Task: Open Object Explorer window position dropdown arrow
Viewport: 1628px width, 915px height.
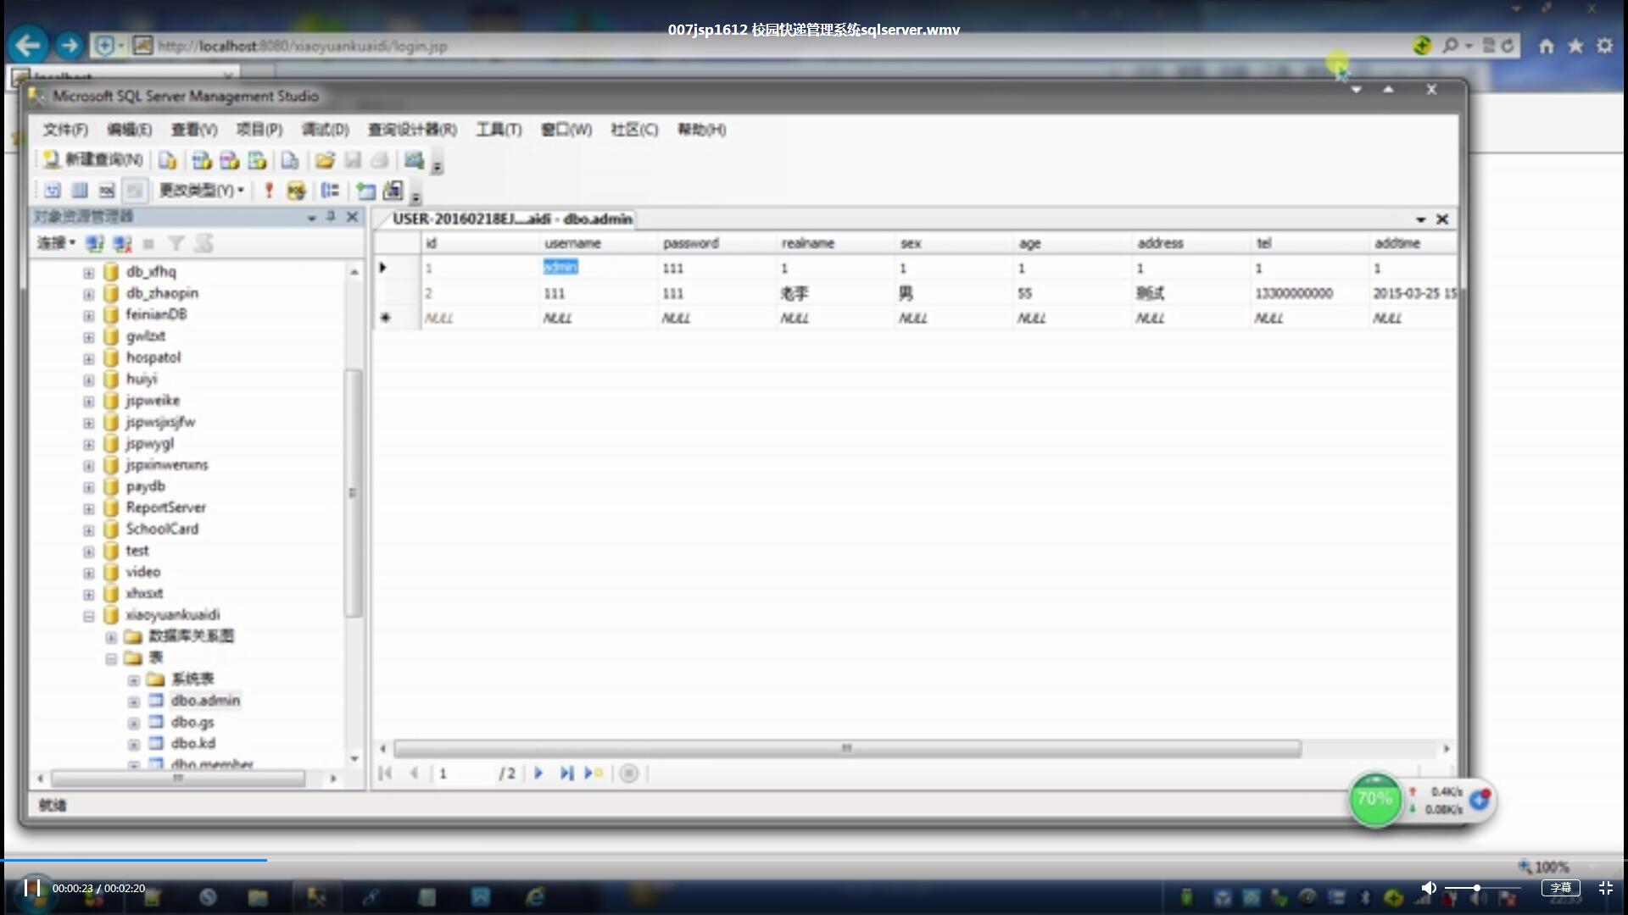Action: pyautogui.click(x=311, y=218)
